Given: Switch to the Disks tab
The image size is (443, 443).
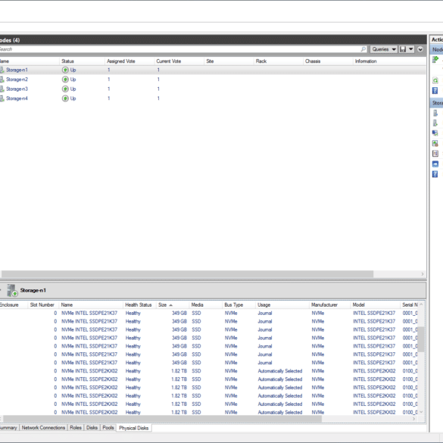Looking at the screenshot, I should click(x=92, y=428).
